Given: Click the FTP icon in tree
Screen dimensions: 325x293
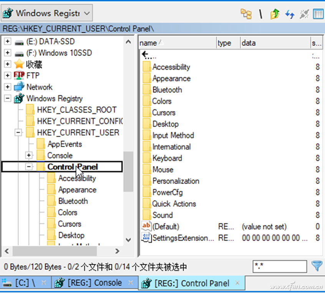Looking at the screenshot, I should [x=19, y=75].
